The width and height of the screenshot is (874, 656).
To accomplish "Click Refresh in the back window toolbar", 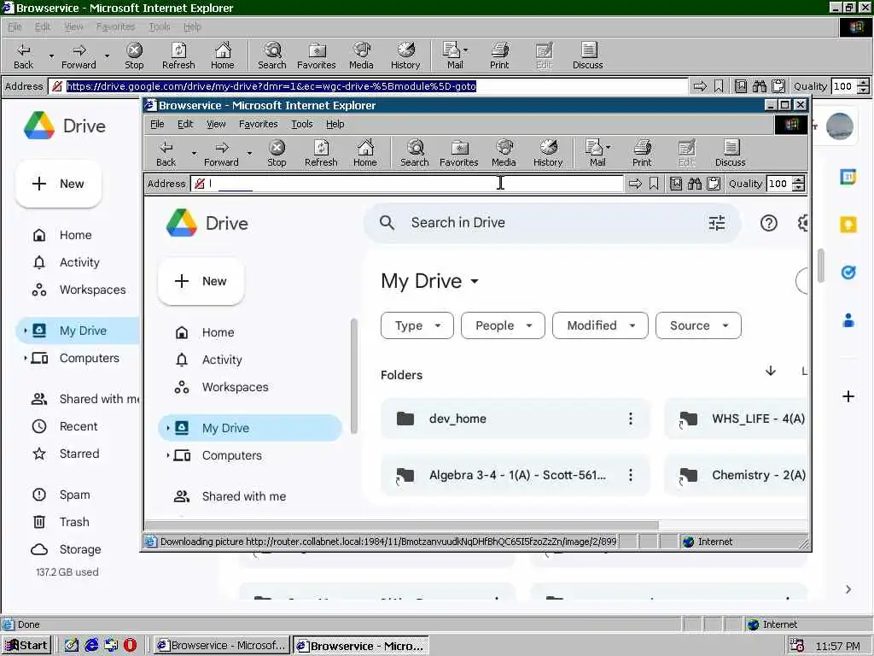I will 178,56.
